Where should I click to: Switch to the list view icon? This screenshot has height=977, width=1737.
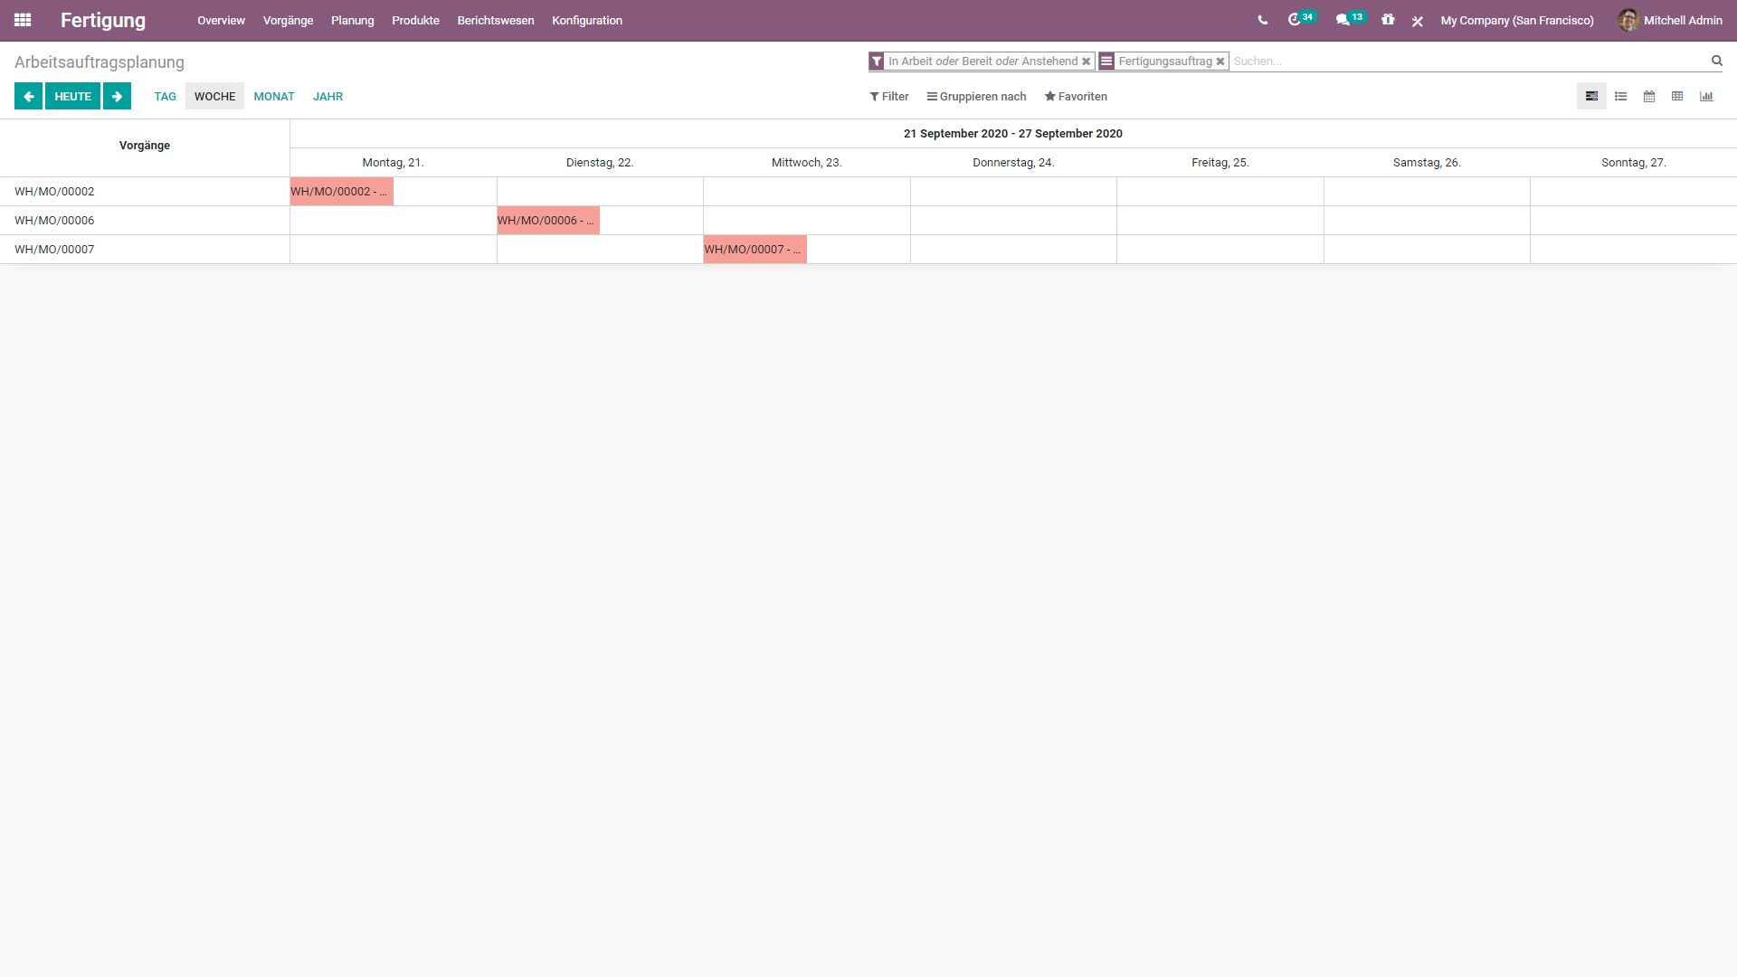(1620, 96)
